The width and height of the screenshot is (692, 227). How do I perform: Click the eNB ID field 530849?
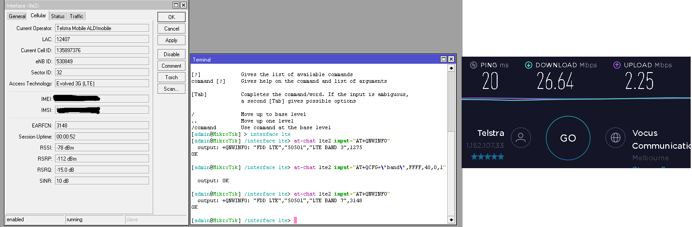[102, 61]
